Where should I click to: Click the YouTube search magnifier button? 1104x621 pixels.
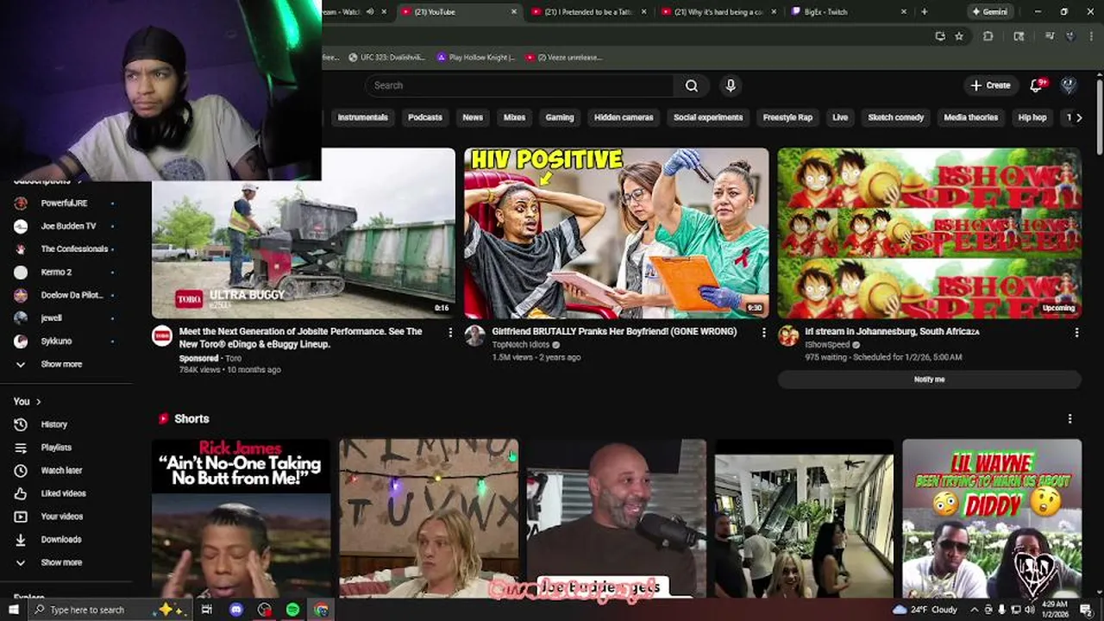(691, 85)
